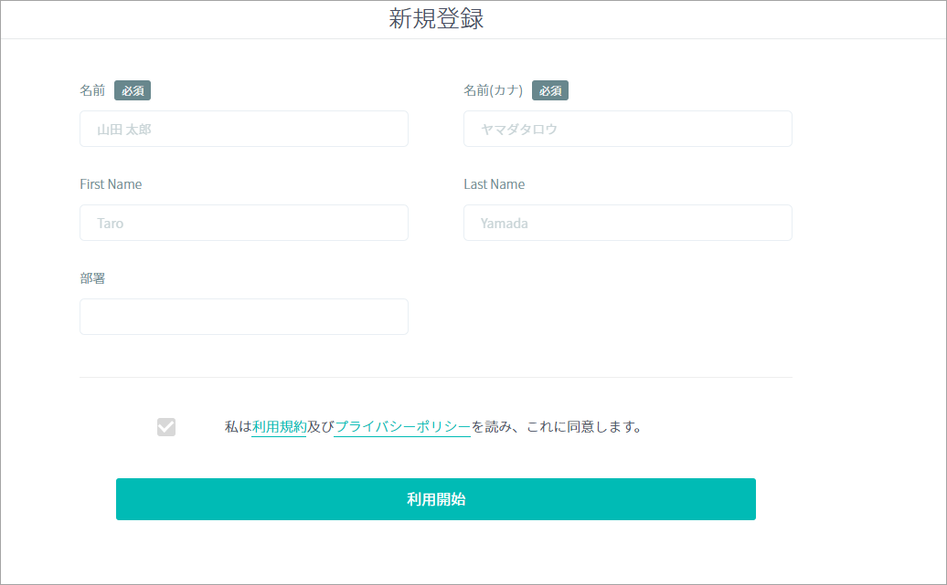Click the 利用開始 button
The width and height of the screenshot is (947, 585).
[x=435, y=499]
